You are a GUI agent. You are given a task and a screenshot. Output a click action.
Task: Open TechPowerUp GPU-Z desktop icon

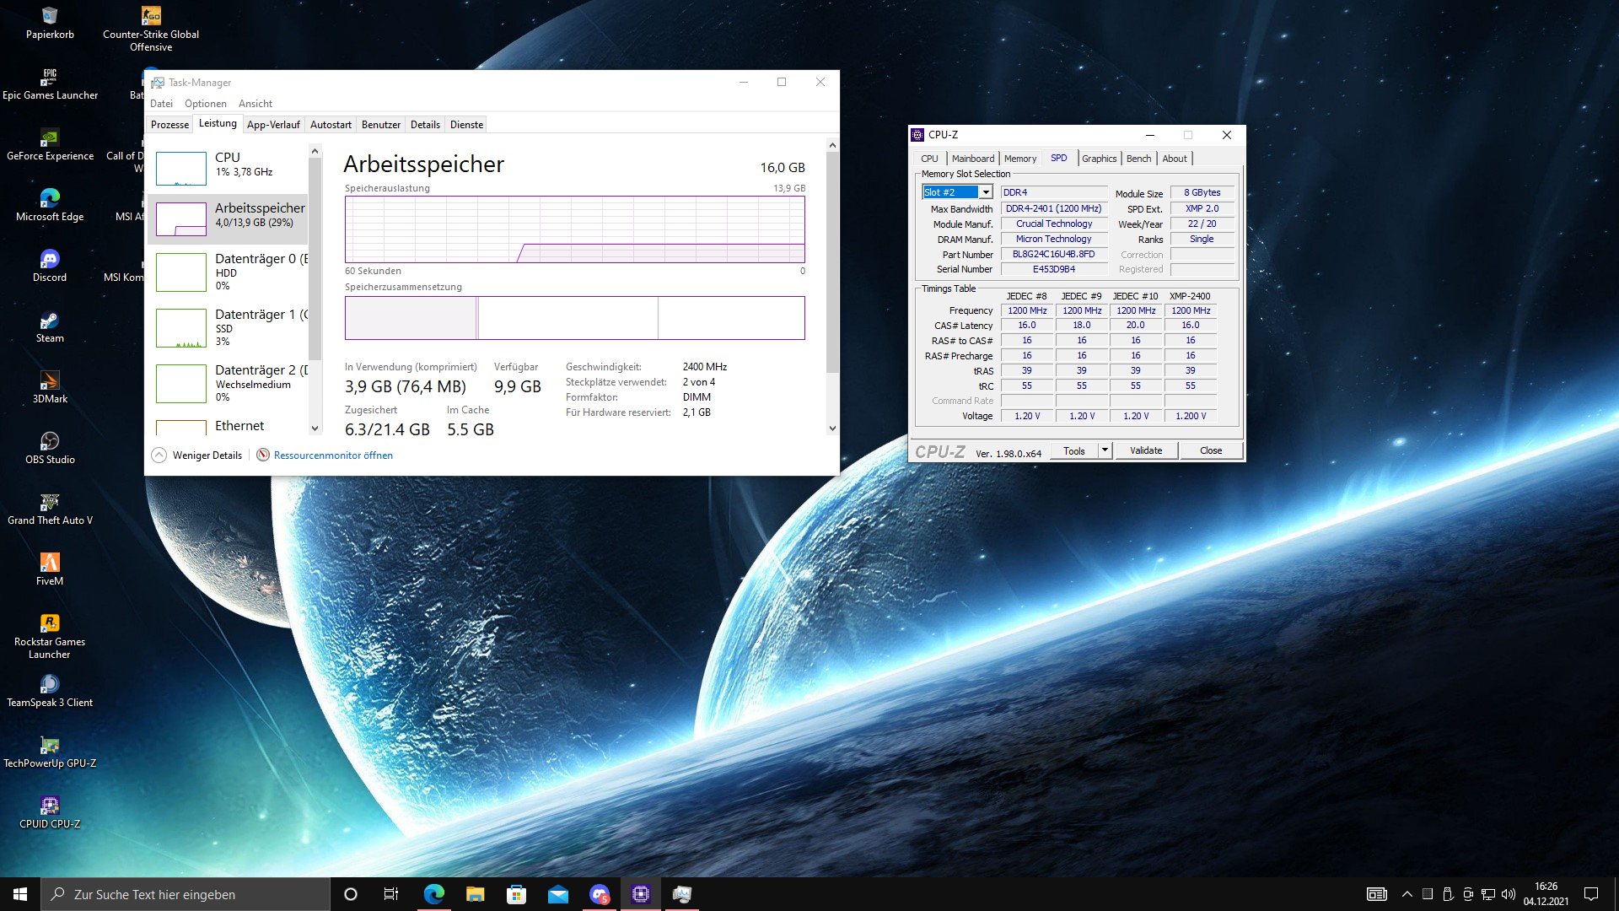[x=50, y=747]
